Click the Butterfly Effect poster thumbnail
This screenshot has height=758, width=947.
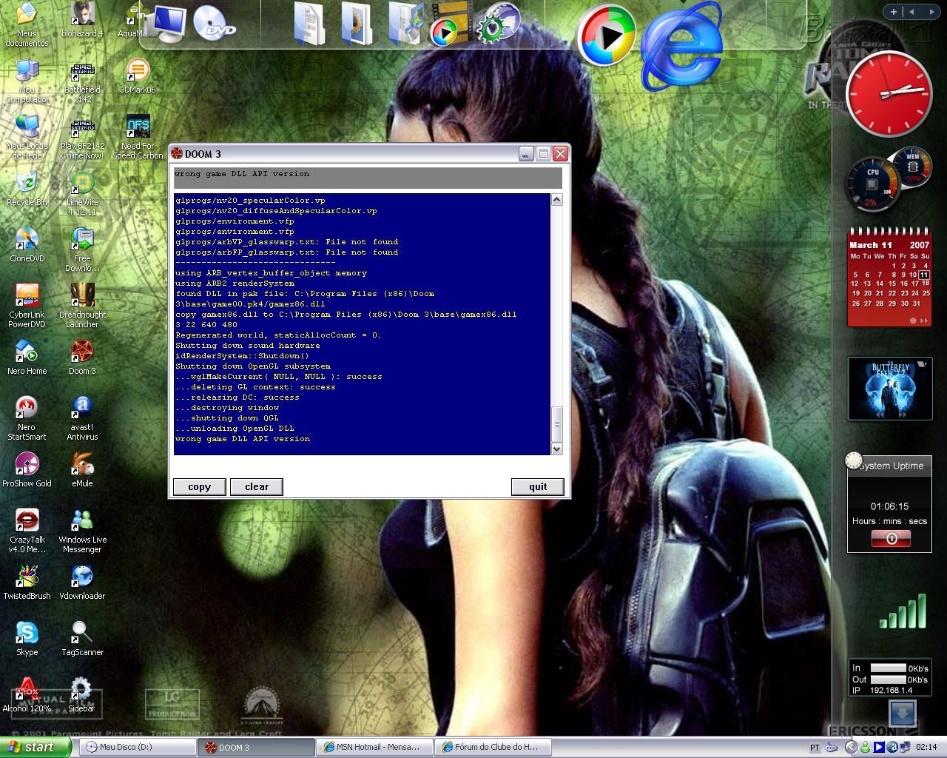pos(889,389)
